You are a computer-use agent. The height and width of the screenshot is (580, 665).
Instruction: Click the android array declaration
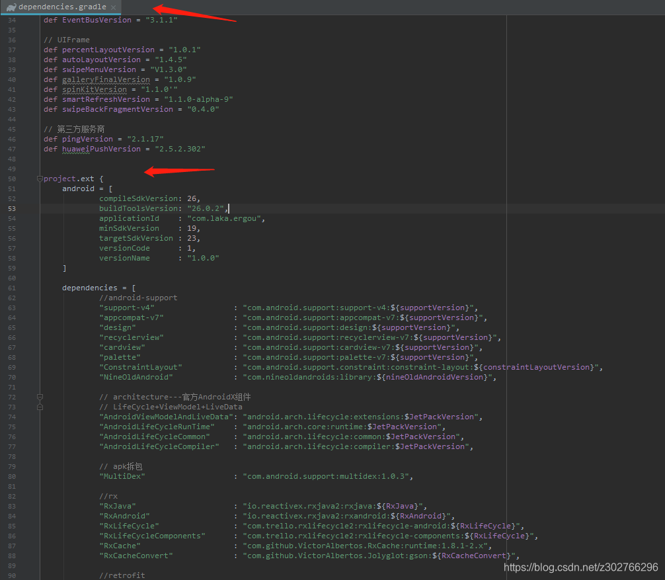(x=78, y=188)
